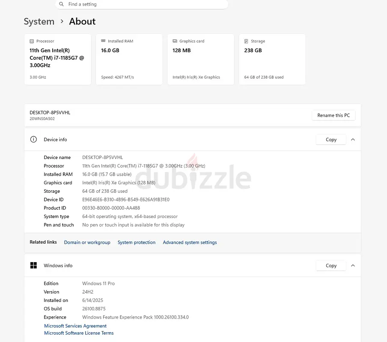387x342 pixels.
Task: Click the search magnifier icon
Action: click(62, 4)
